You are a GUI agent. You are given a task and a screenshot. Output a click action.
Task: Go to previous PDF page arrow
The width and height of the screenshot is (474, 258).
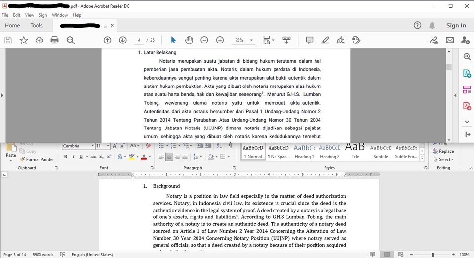coord(107,40)
